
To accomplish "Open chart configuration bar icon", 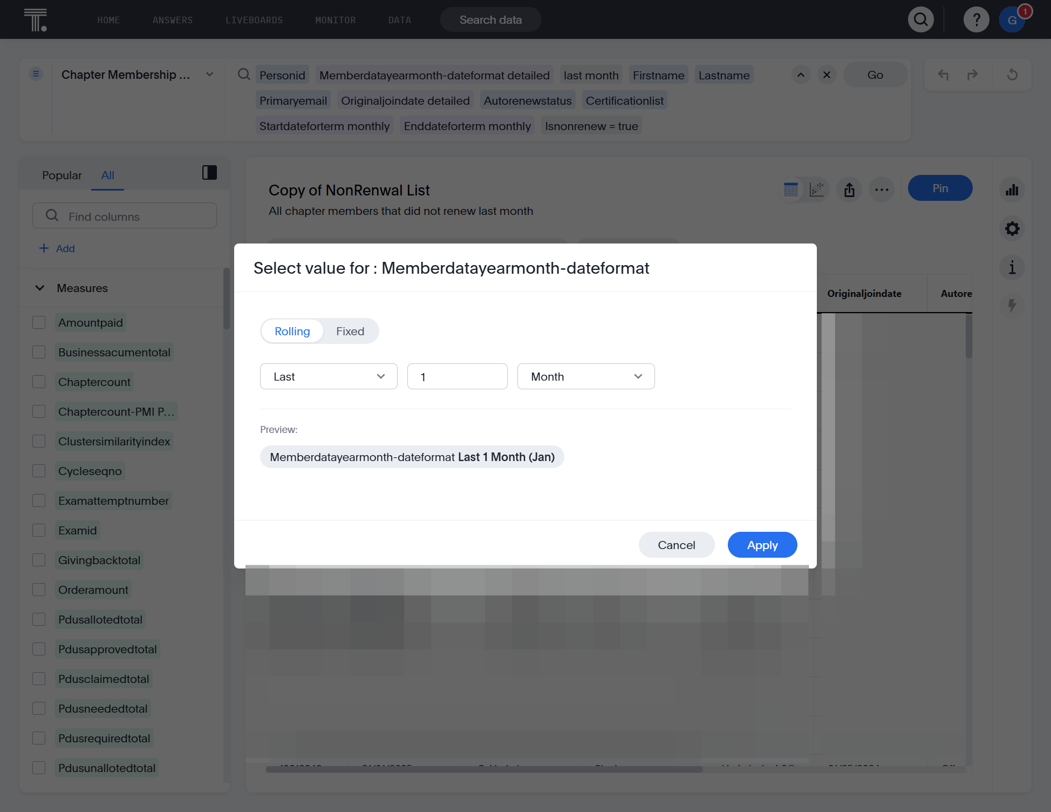I will [1012, 190].
